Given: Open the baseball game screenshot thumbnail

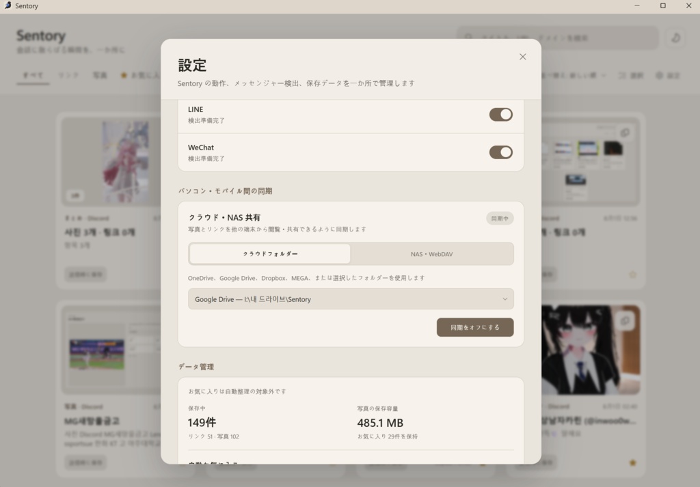Looking at the screenshot, I should click(x=111, y=350).
